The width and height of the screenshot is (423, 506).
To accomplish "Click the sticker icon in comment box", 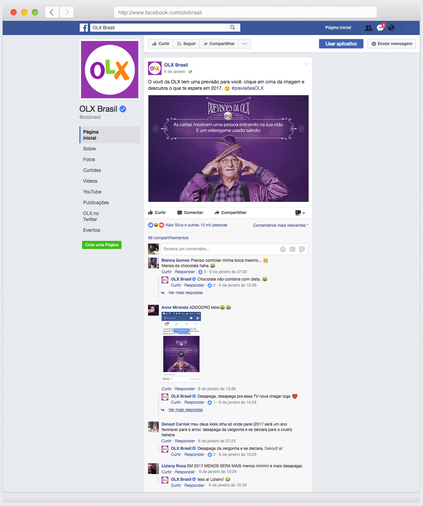I will coord(302,249).
